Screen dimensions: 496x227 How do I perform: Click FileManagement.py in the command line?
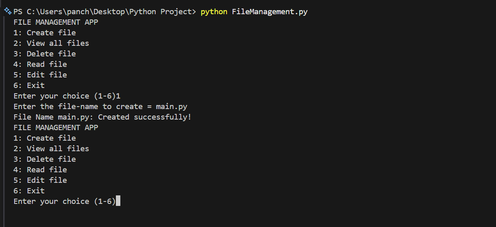tap(269, 12)
